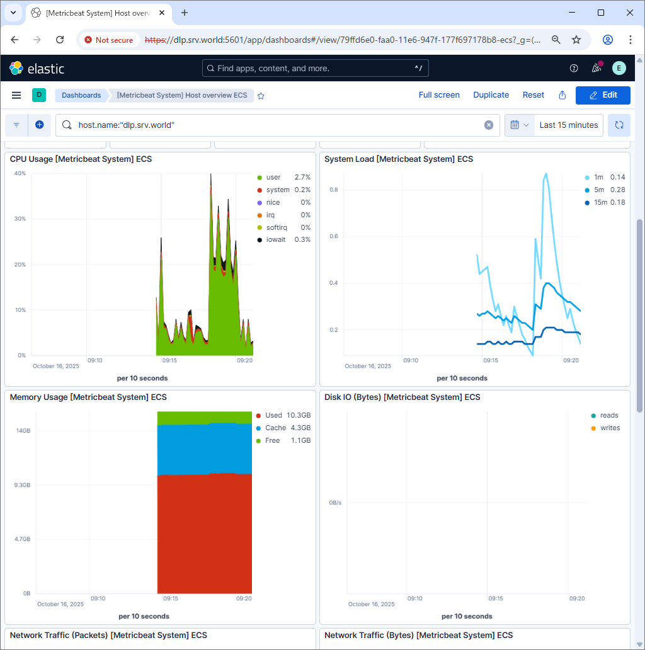This screenshot has height=650, width=645.
Task: Click the refresh query button
Action: pyautogui.click(x=619, y=125)
